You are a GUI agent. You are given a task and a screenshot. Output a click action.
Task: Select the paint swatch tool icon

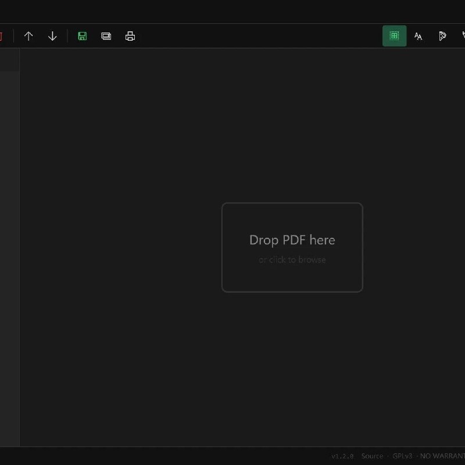point(442,36)
